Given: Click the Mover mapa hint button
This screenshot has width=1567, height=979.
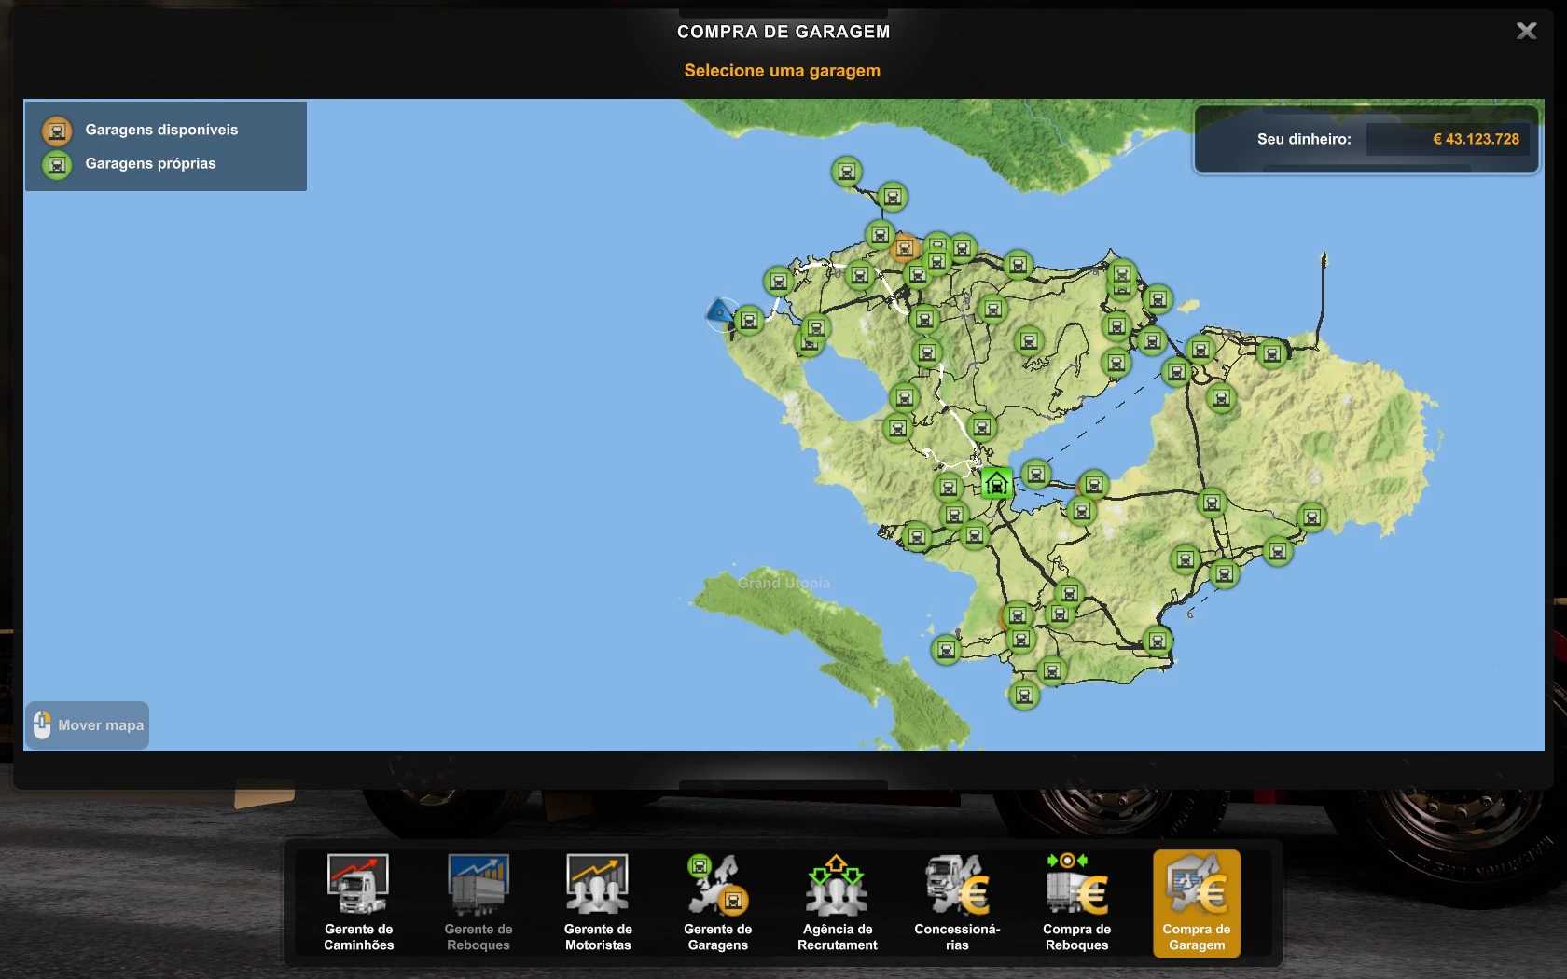Looking at the screenshot, I should [88, 725].
